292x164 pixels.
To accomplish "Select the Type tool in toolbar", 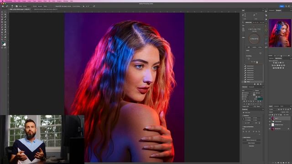I will click(x=2, y=35).
